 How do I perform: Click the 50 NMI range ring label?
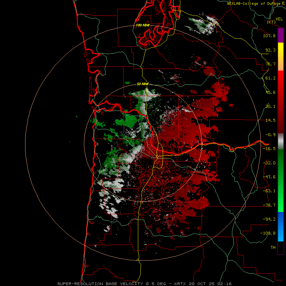point(143,84)
